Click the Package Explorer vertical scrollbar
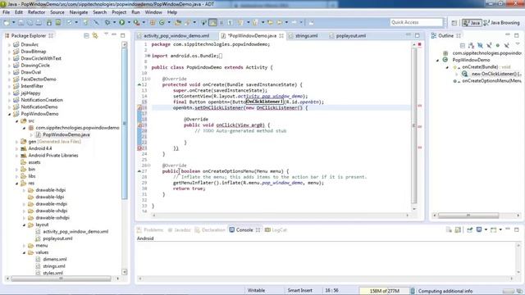The height and width of the screenshot is (295, 525). tap(125, 123)
